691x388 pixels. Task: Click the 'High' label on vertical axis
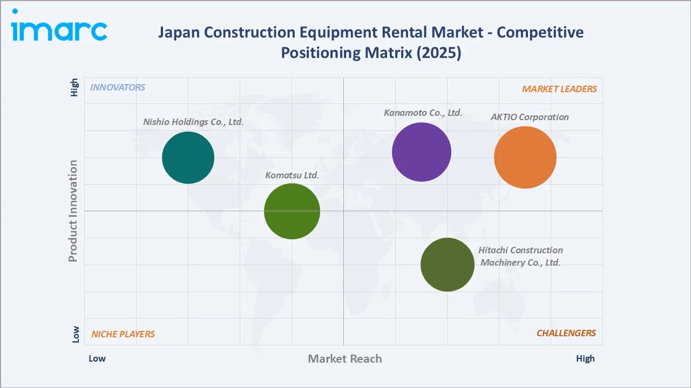(74, 87)
